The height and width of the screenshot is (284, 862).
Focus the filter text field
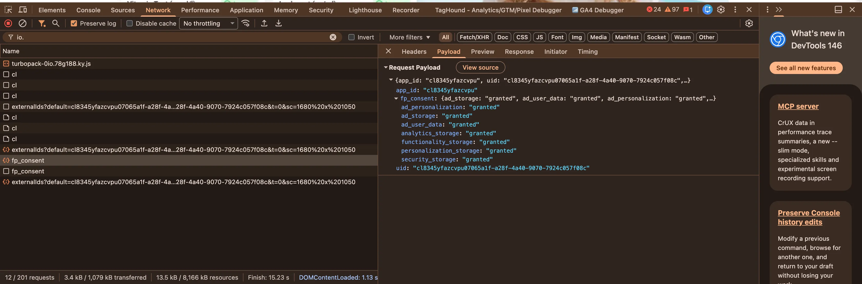pyautogui.click(x=172, y=37)
